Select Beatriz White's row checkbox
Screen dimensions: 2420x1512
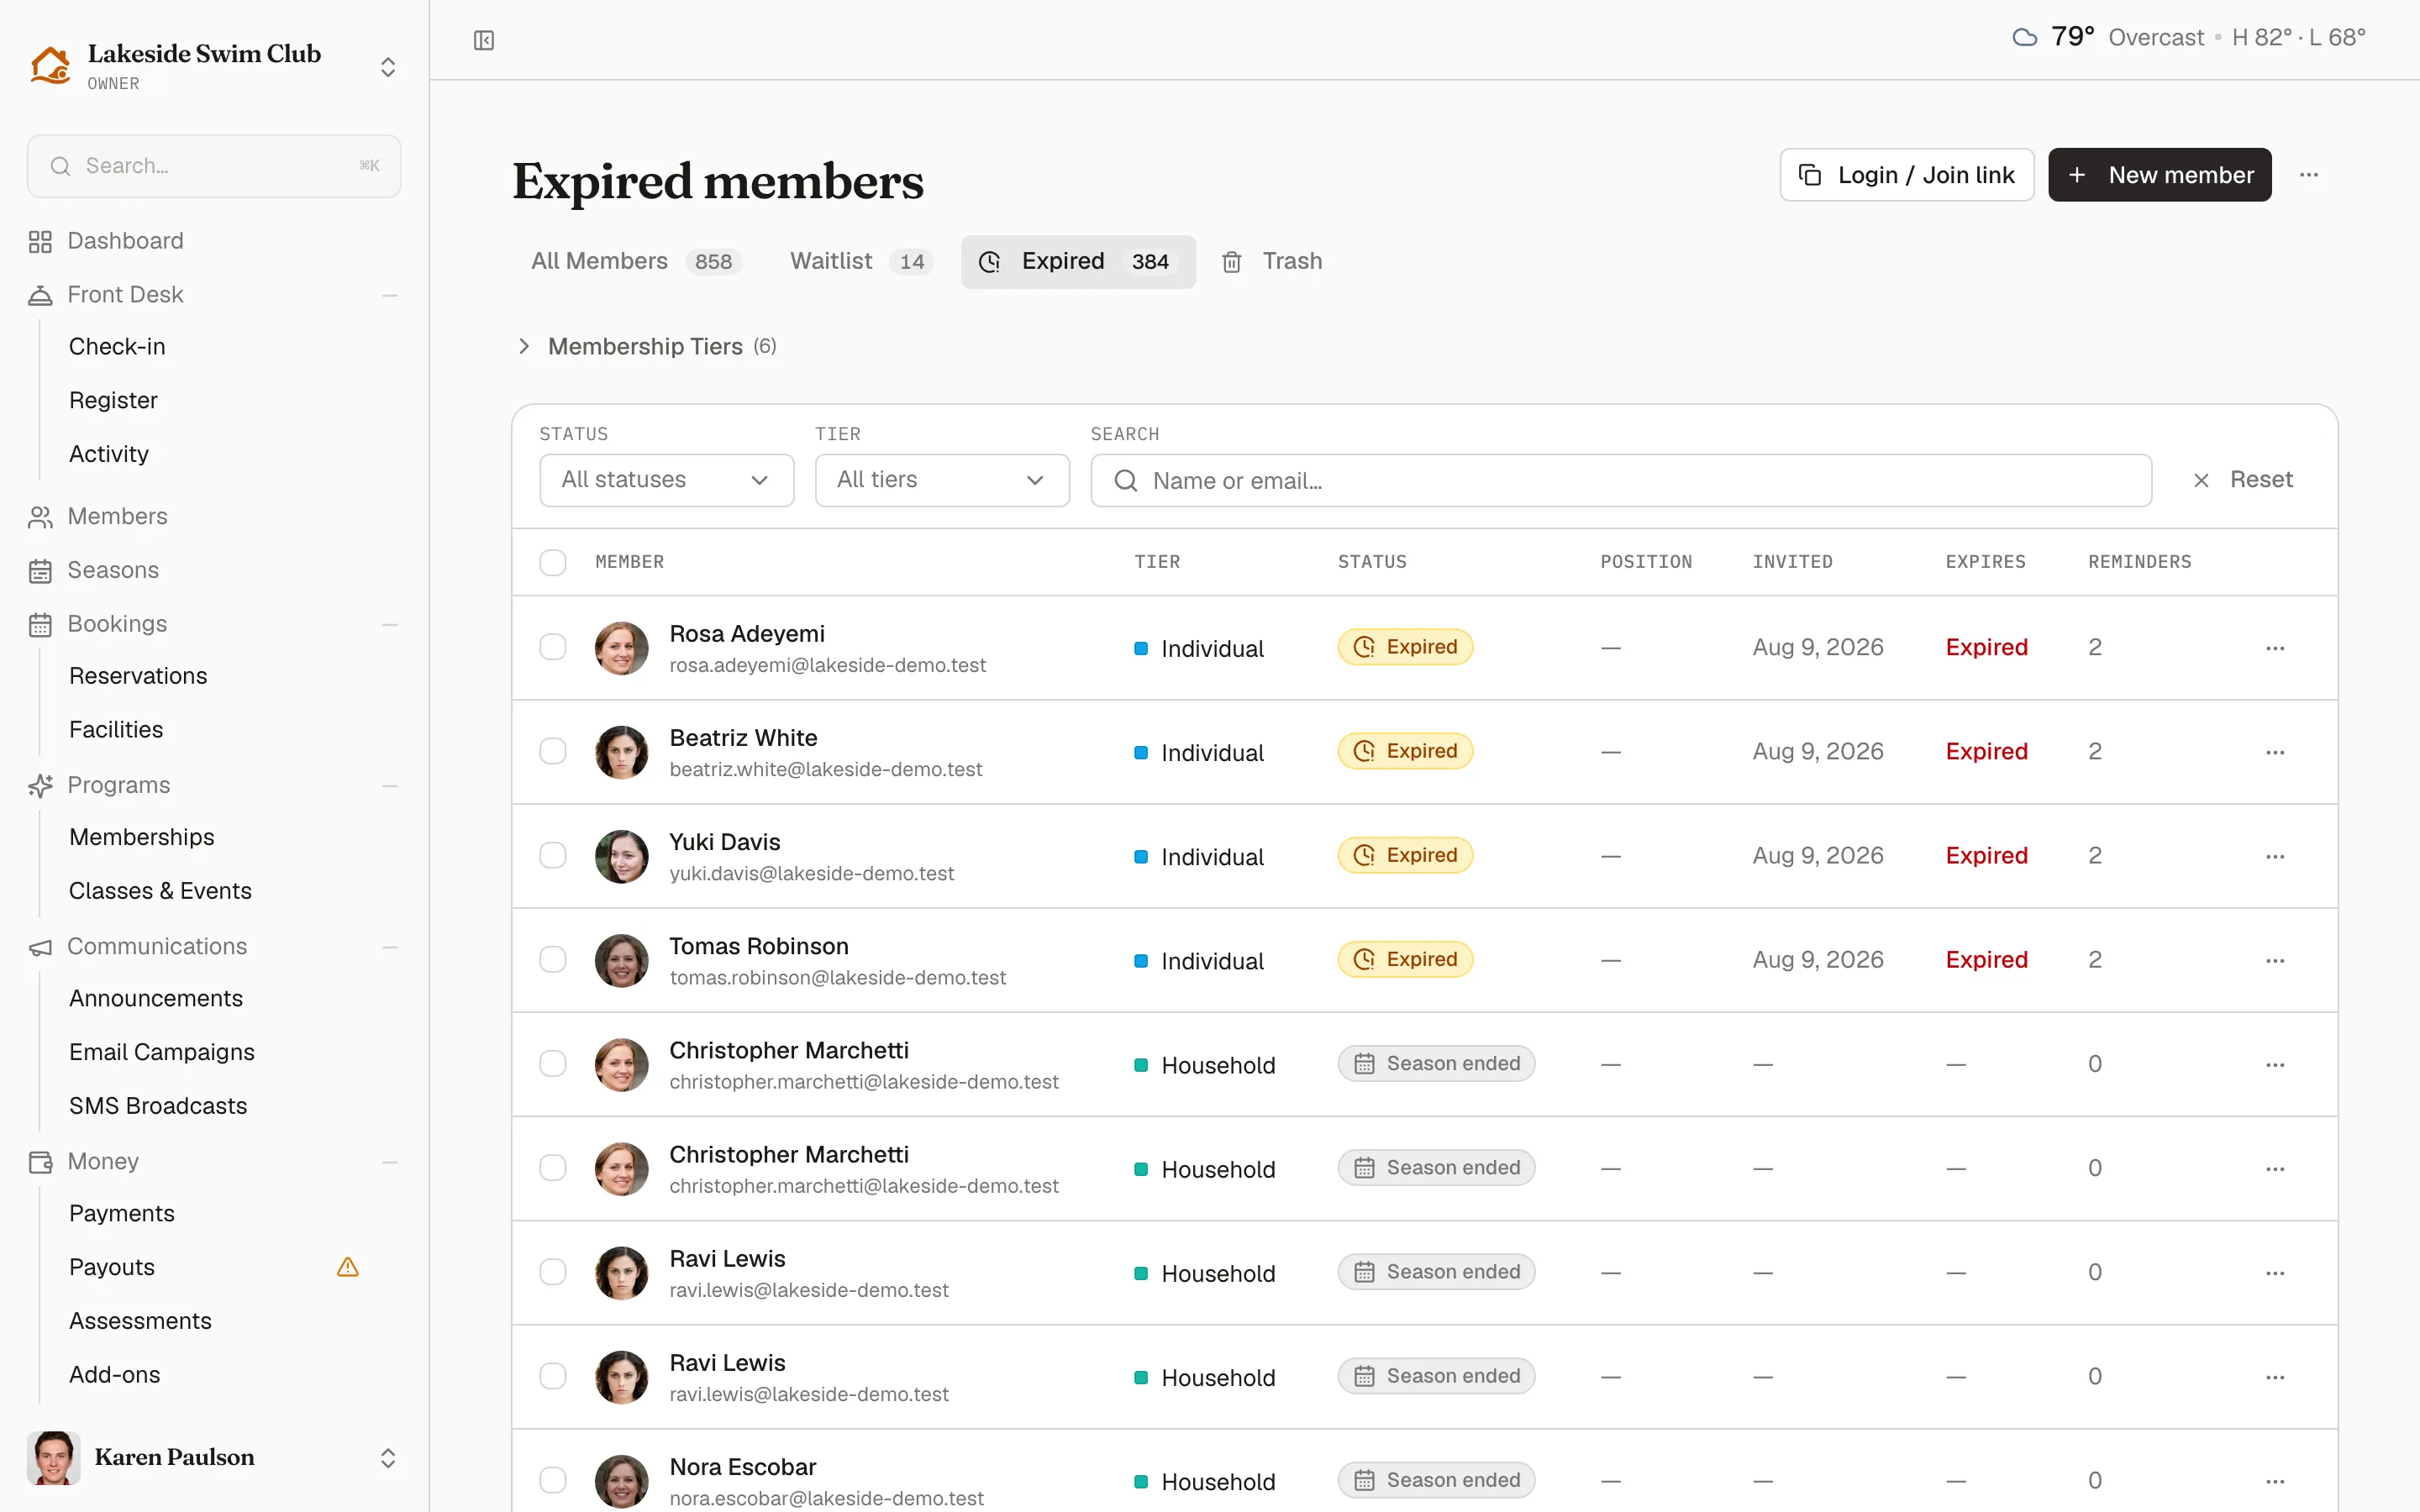tap(553, 751)
